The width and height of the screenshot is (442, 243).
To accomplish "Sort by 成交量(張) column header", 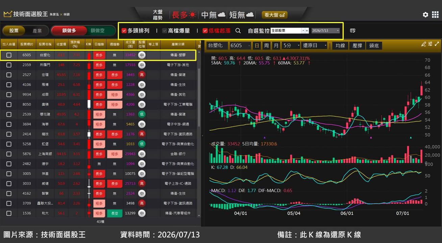I will click(130, 44).
